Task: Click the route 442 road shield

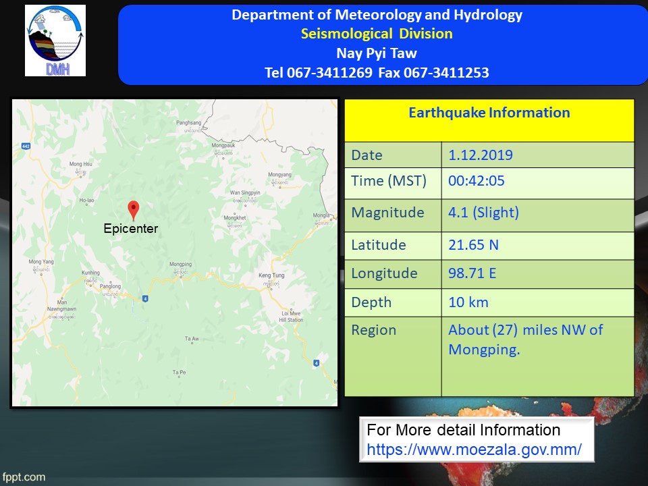Action: (x=26, y=146)
